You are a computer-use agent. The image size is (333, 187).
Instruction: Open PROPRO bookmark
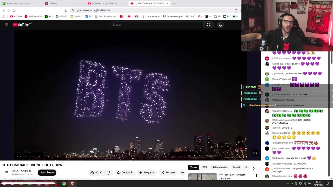coord(61,16)
